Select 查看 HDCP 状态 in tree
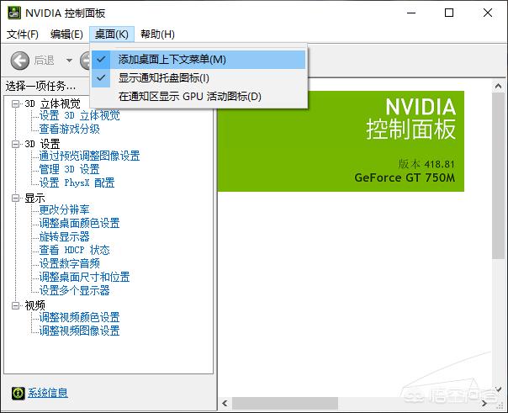The width and height of the screenshot is (508, 413). (x=75, y=250)
